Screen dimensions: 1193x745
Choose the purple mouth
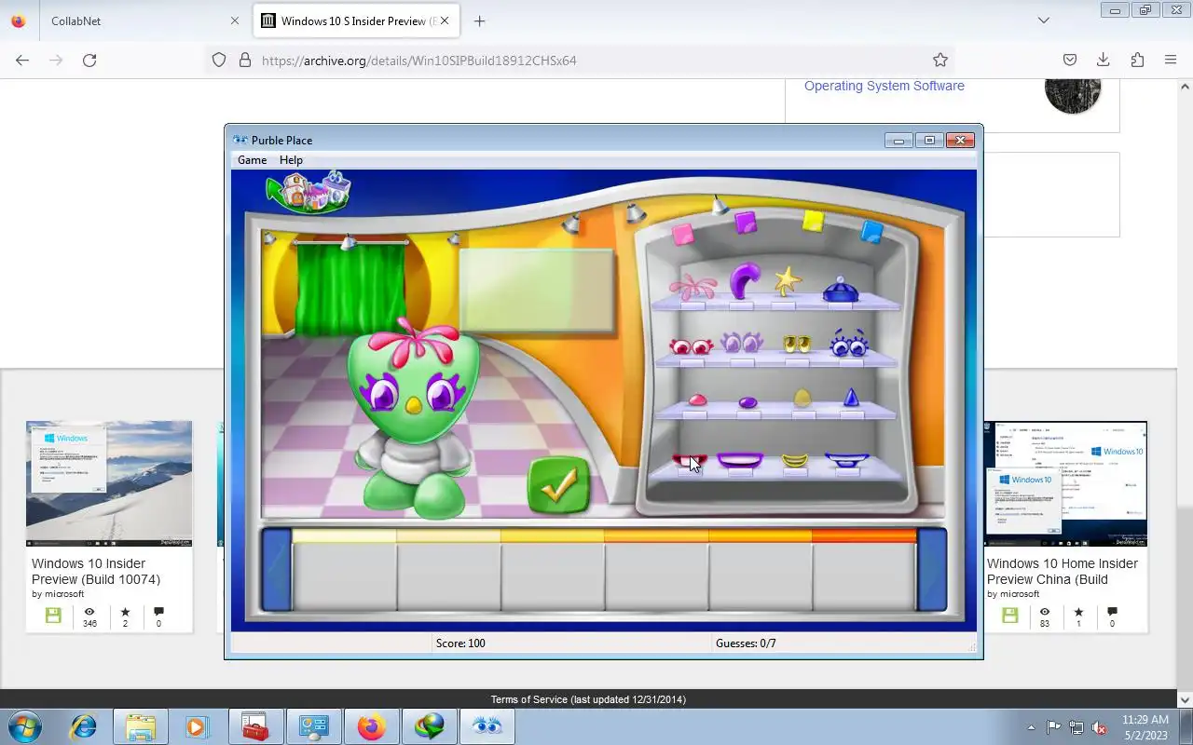coord(741,460)
